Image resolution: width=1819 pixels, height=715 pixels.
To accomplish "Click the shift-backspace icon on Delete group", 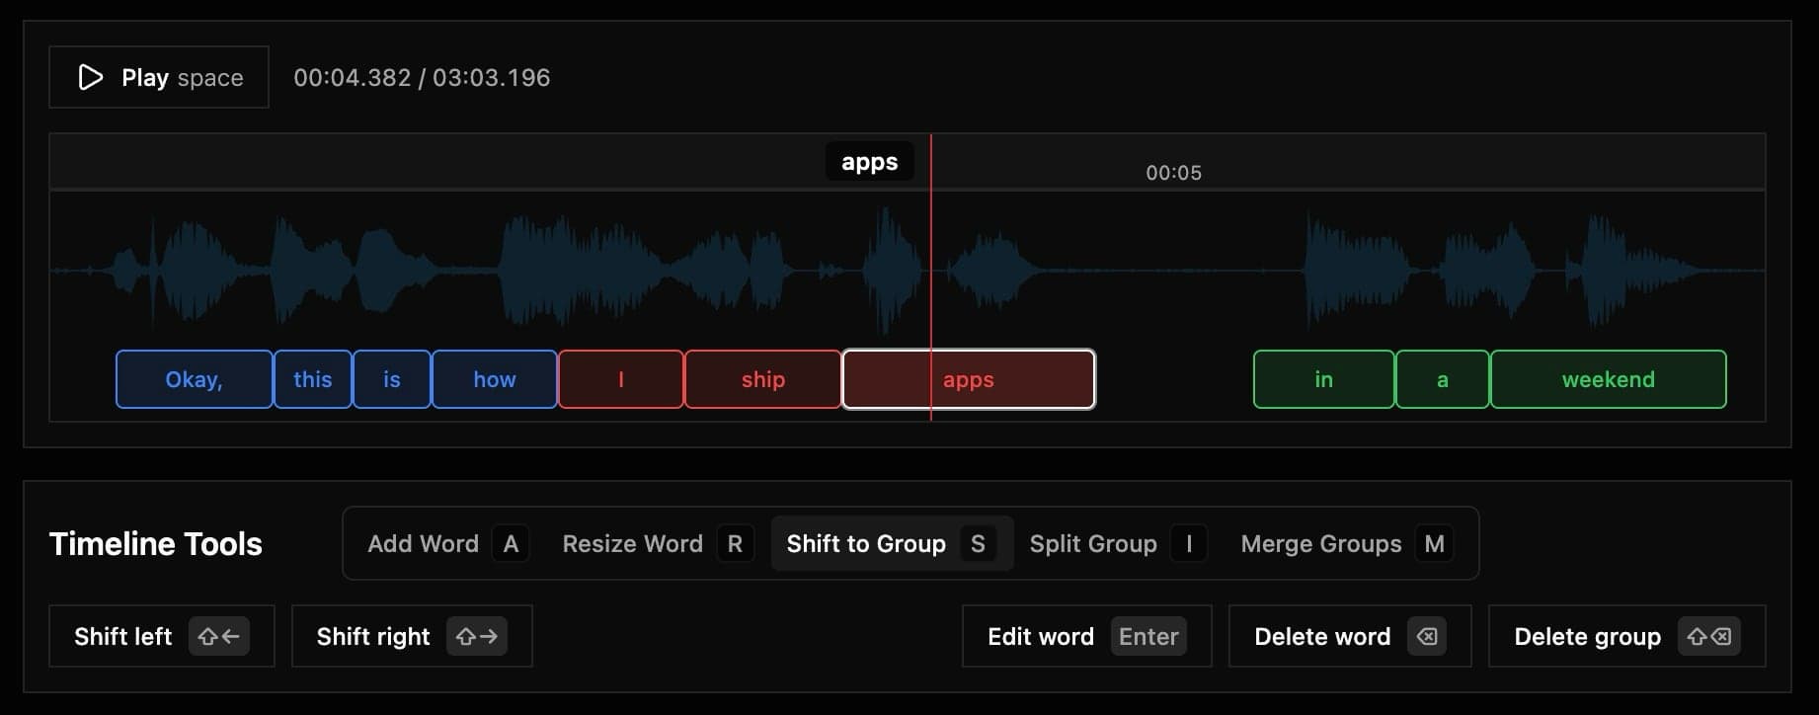I will pyautogui.click(x=1709, y=636).
